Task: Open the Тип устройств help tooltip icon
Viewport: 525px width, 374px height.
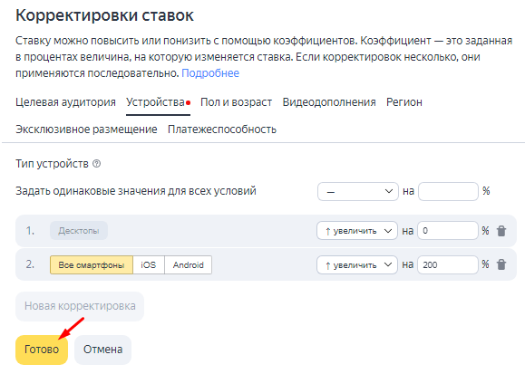Action: [96, 164]
